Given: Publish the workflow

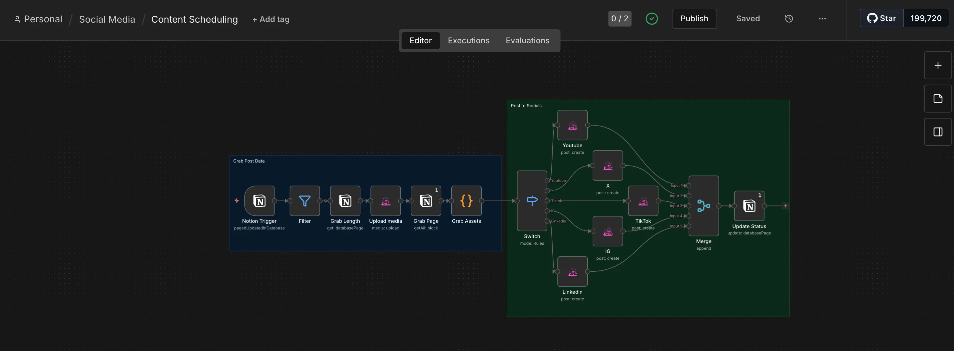Looking at the screenshot, I should (x=694, y=19).
